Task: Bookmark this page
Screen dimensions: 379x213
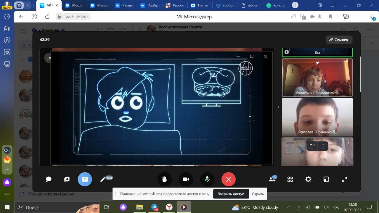Action: tap(330, 17)
